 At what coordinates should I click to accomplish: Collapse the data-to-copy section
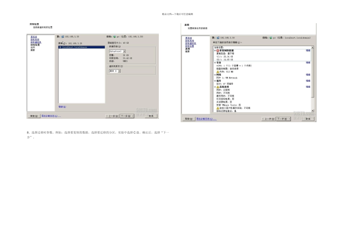pos(215,51)
